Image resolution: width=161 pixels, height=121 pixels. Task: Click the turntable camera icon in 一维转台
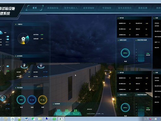[23, 39]
